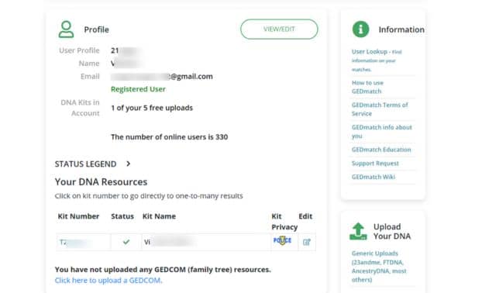Click the STATUS LEGEND label
Viewport: 496px width, 293px height.
click(85, 164)
